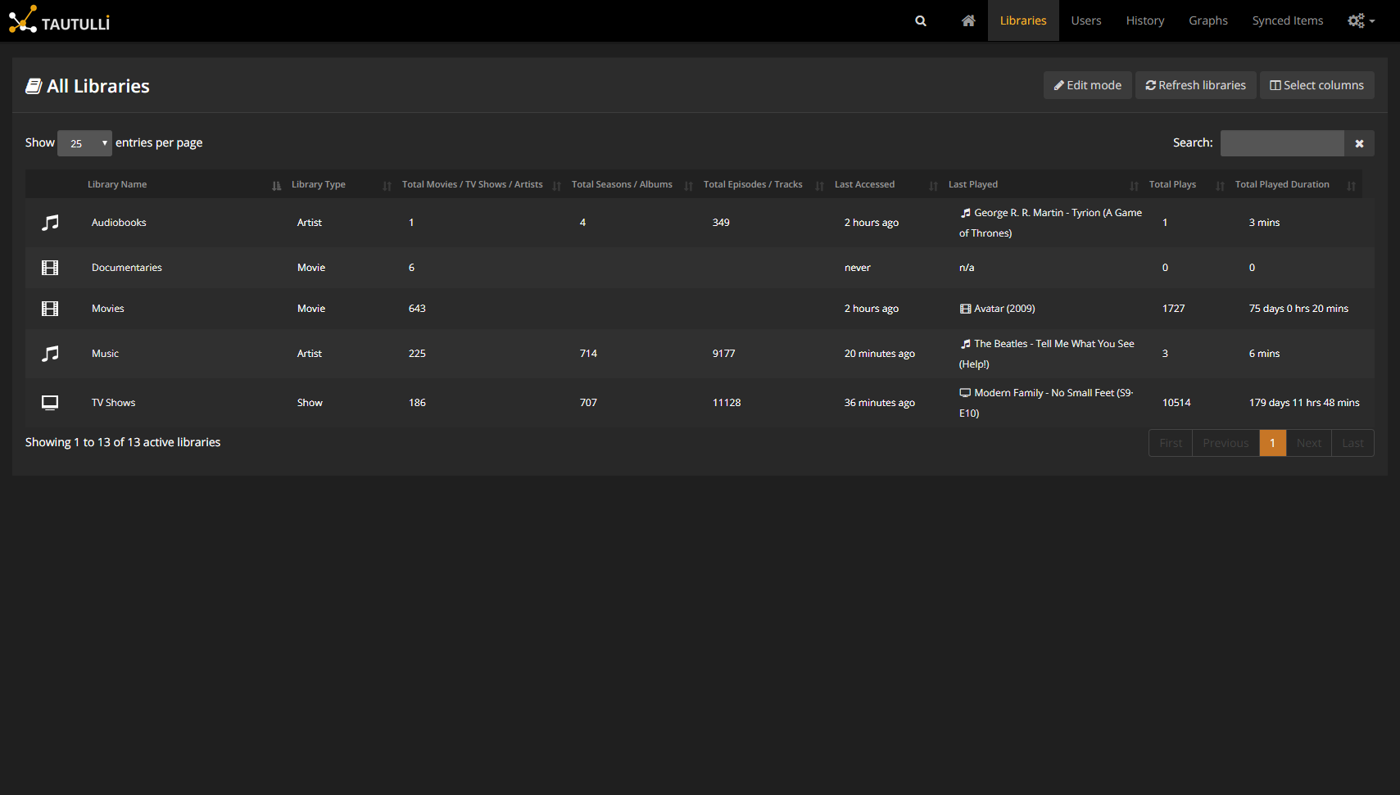Click the monitor icon for TV Shows
Viewport: 1400px width, 795px height.
click(50, 403)
